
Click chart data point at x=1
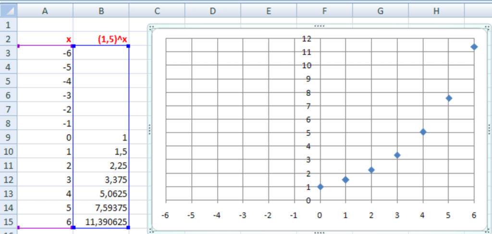345,179
